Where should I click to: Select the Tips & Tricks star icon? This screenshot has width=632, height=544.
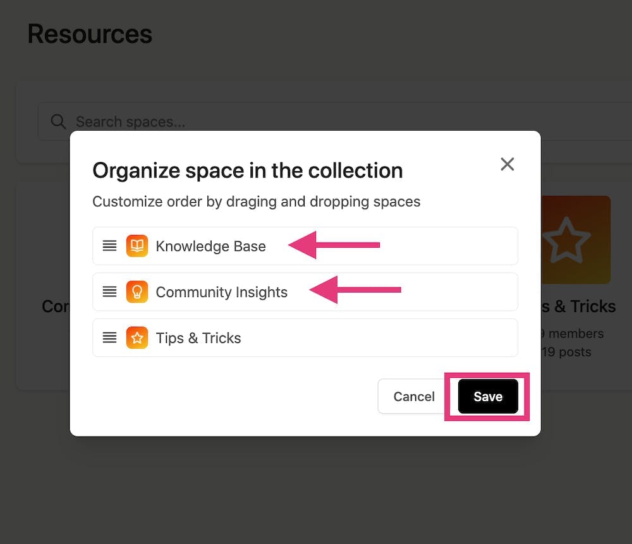[x=137, y=338]
